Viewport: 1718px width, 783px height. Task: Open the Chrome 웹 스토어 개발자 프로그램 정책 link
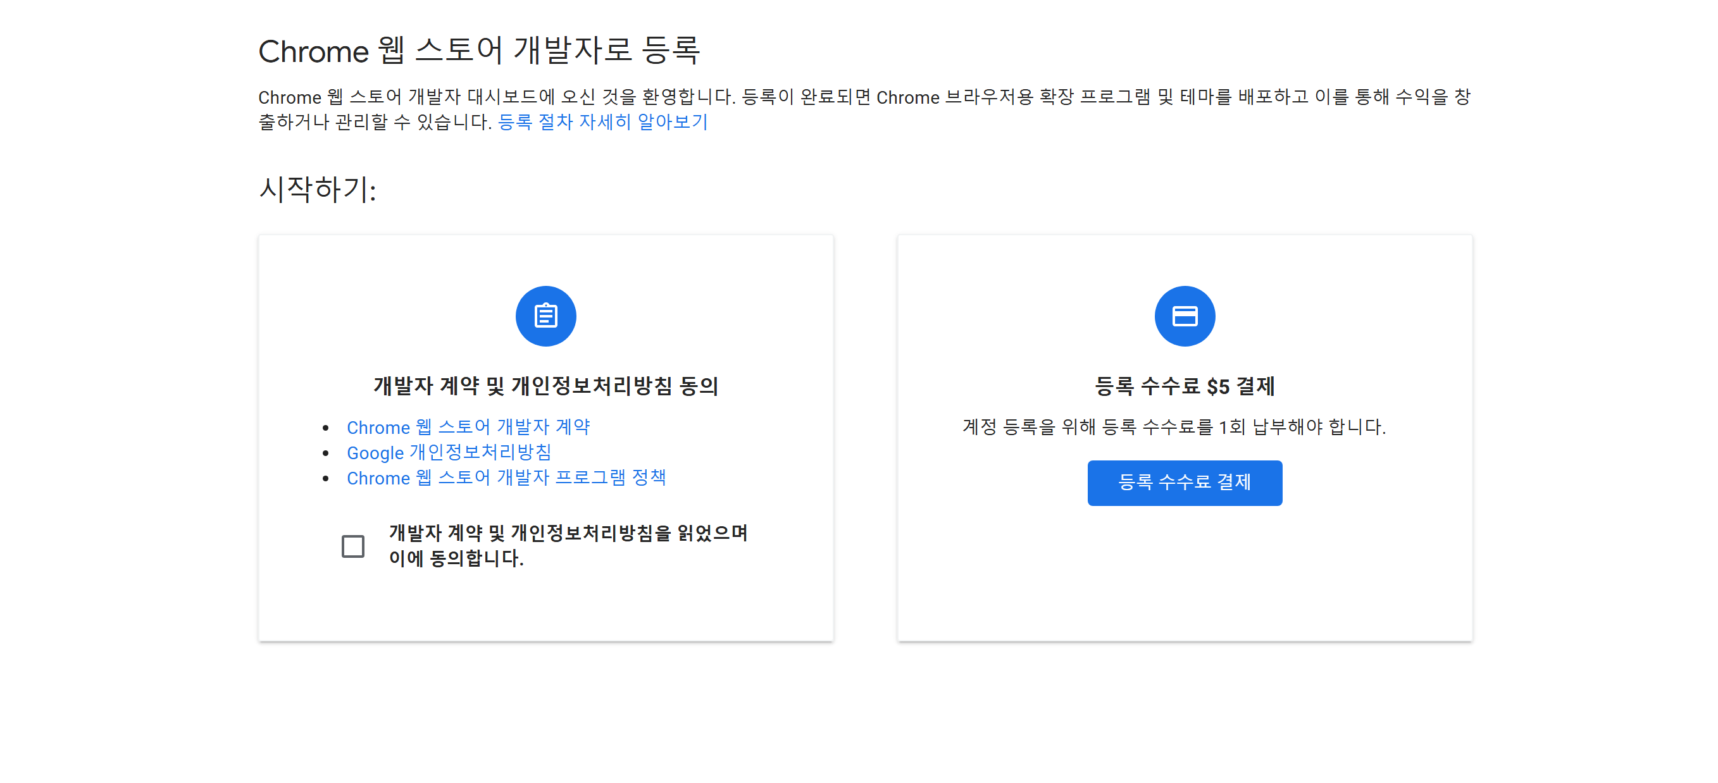pos(506,477)
